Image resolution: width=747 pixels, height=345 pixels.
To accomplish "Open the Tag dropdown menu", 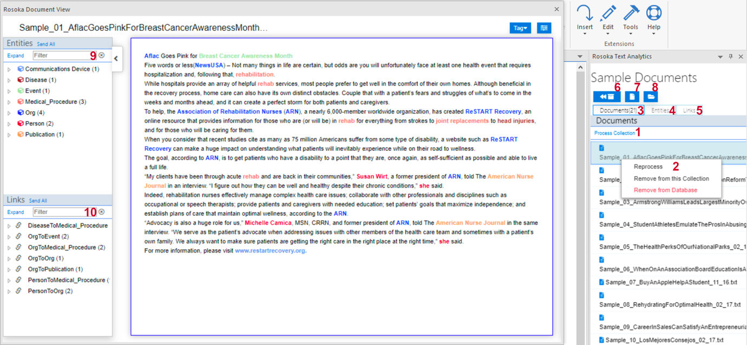I will pos(520,28).
